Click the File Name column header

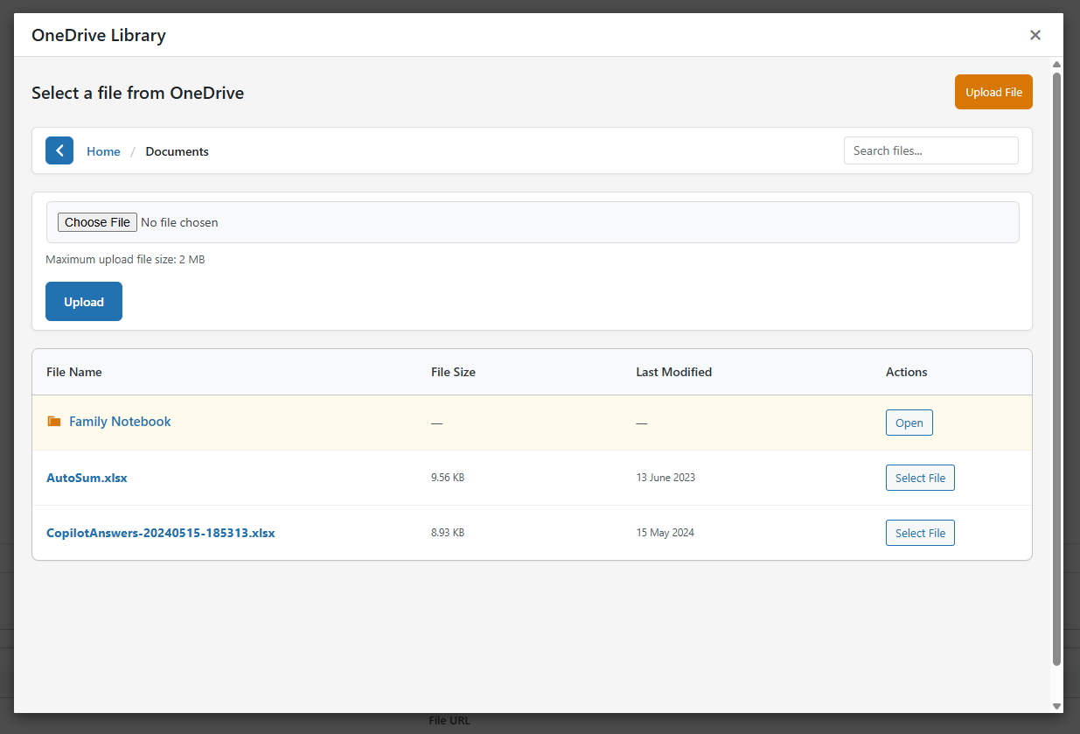coord(73,372)
